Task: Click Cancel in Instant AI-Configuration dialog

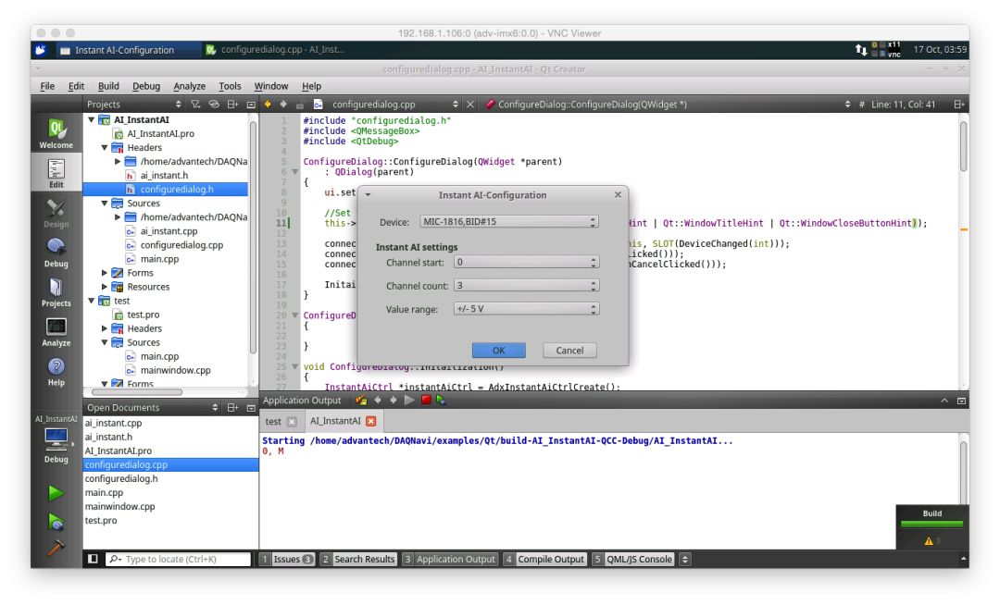Action: 569,351
